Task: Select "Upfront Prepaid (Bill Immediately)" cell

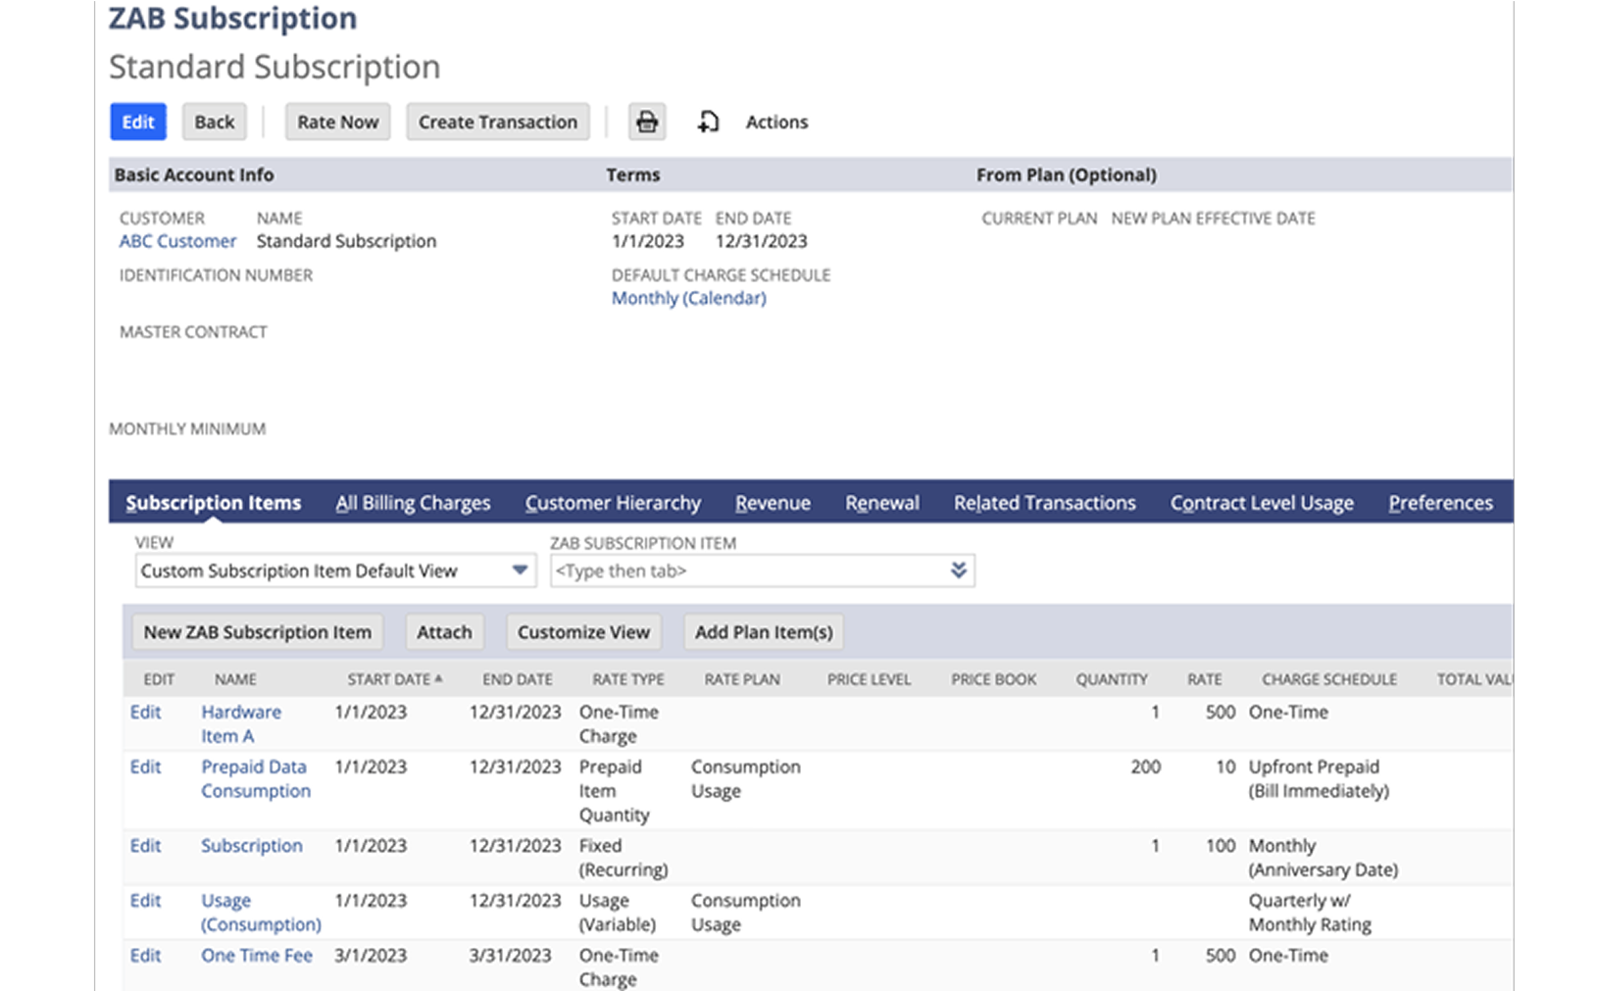Action: click(x=1319, y=779)
